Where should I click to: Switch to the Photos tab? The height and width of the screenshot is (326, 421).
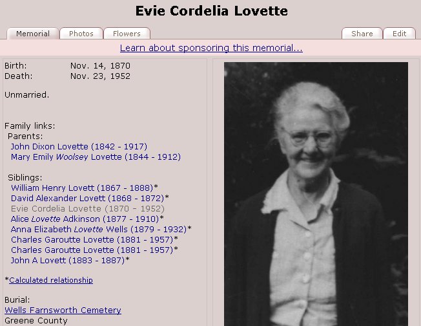[81, 34]
